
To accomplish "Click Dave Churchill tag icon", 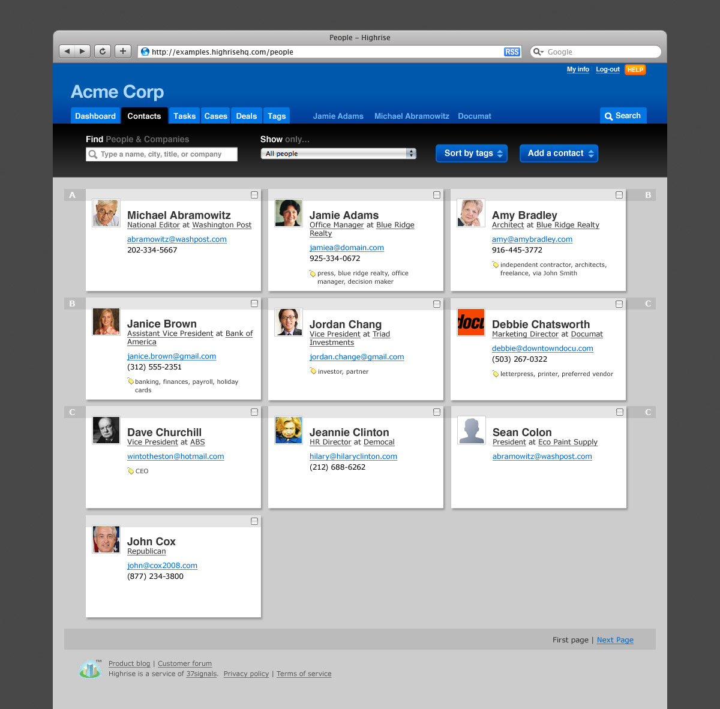I will pyautogui.click(x=130, y=471).
